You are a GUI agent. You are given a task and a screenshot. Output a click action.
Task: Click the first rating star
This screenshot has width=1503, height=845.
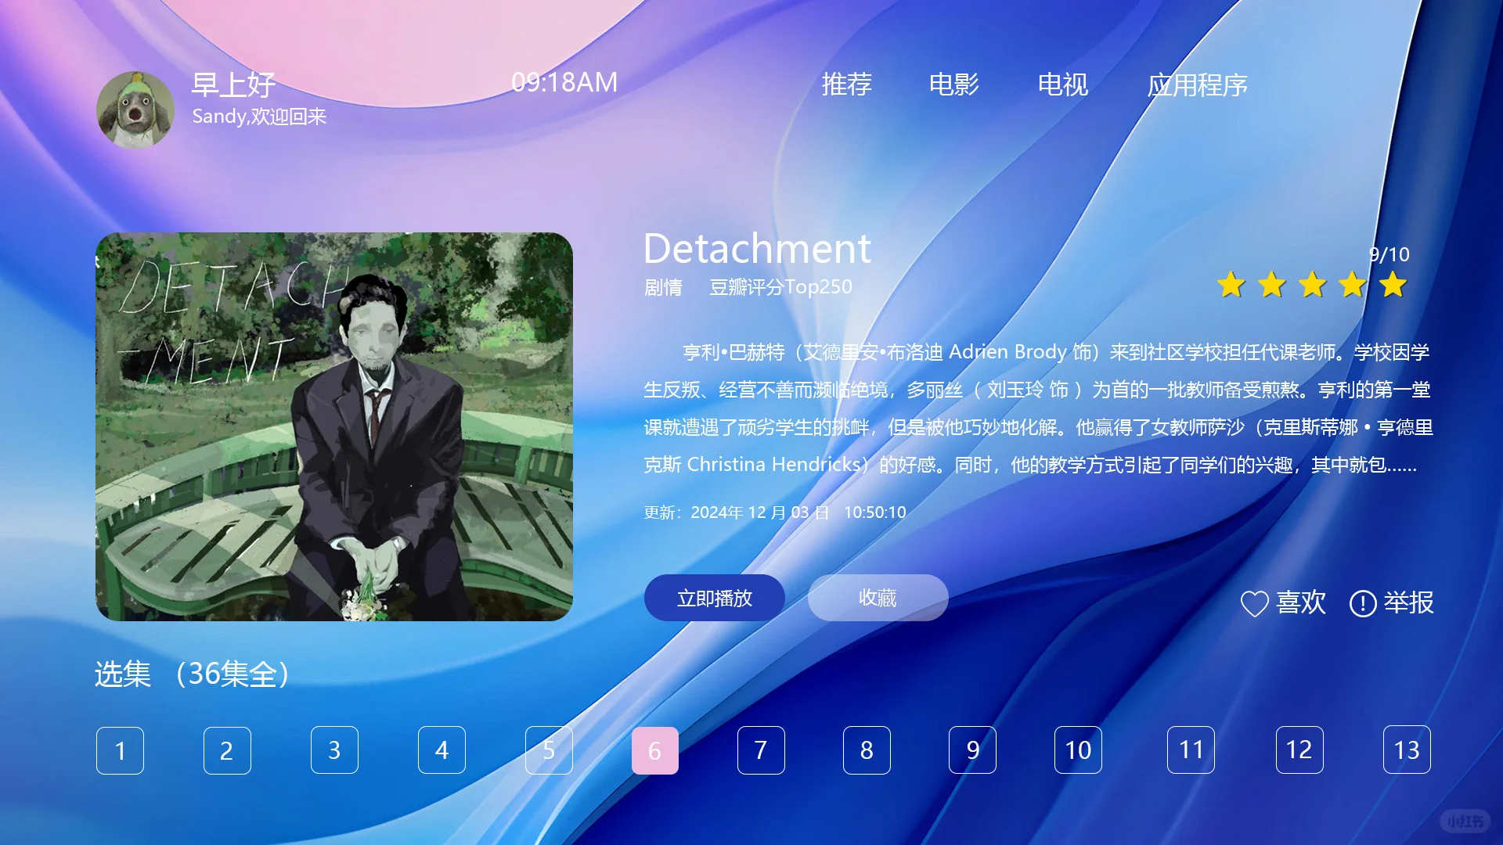coord(1231,285)
